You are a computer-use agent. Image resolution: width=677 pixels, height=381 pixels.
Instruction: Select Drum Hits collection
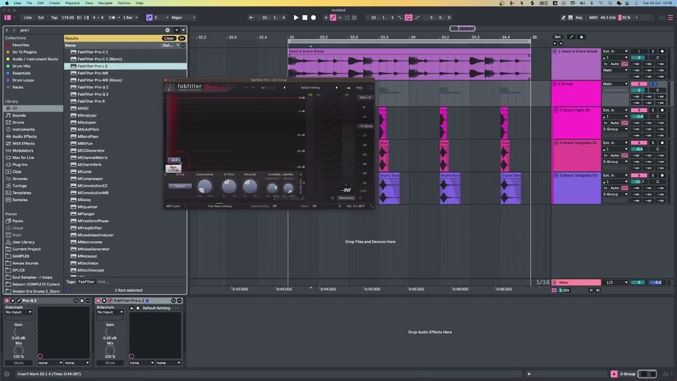[21, 66]
